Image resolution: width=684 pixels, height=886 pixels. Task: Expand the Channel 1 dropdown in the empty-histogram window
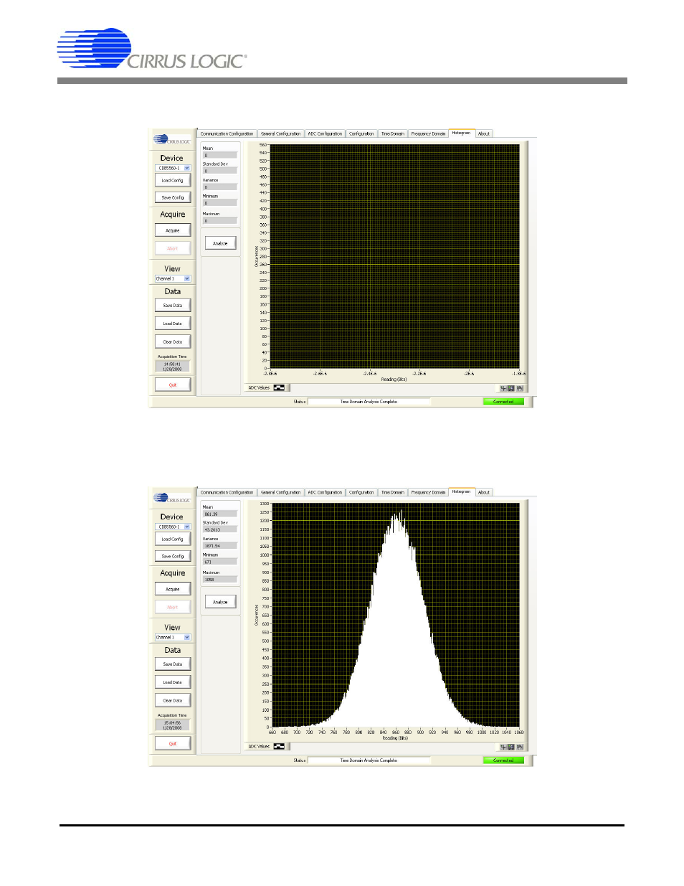tap(187, 278)
